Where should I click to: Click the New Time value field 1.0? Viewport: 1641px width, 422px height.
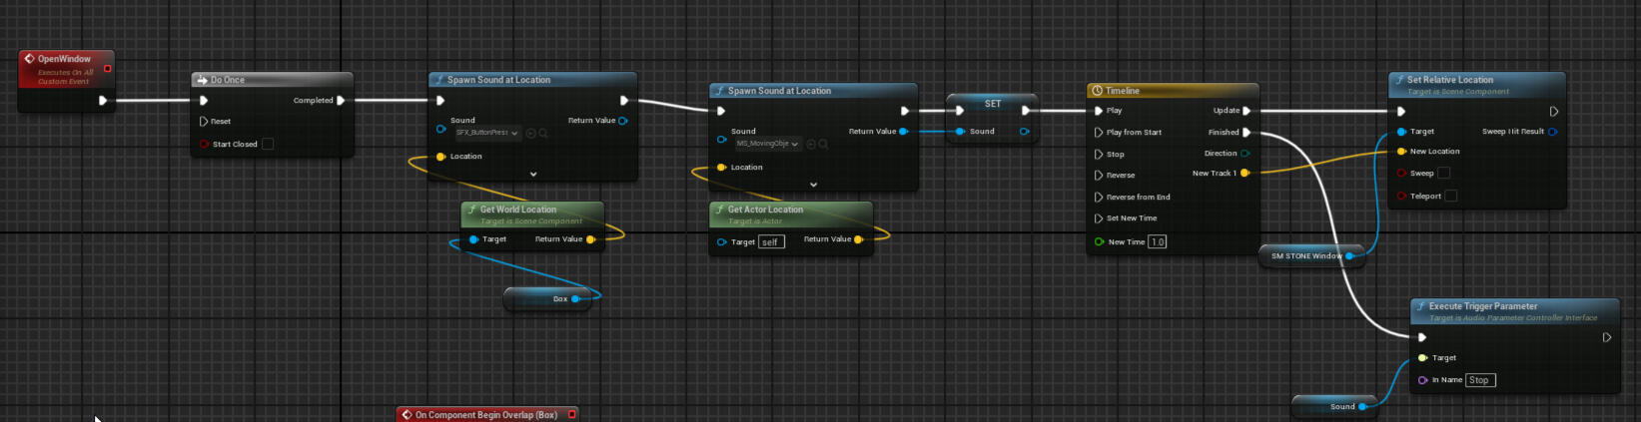[1157, 242]
